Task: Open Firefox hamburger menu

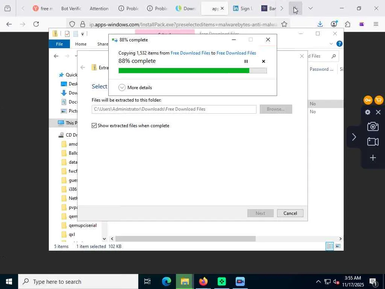Action: 376,24
